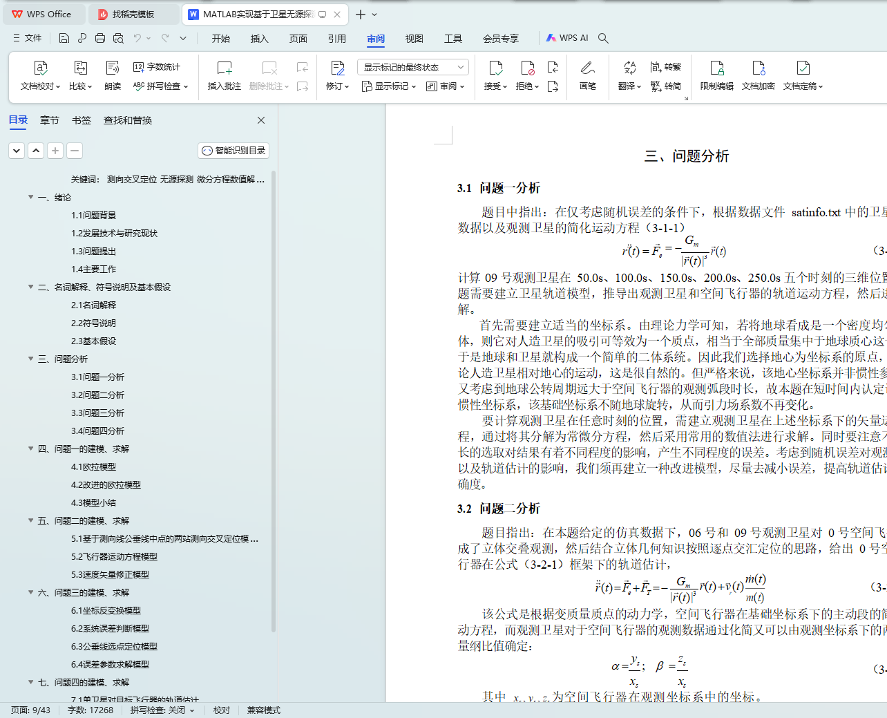The image size is (887, 718).
Task: Open the 查找和替换 panel tab
Action: (x=128, y=120)
